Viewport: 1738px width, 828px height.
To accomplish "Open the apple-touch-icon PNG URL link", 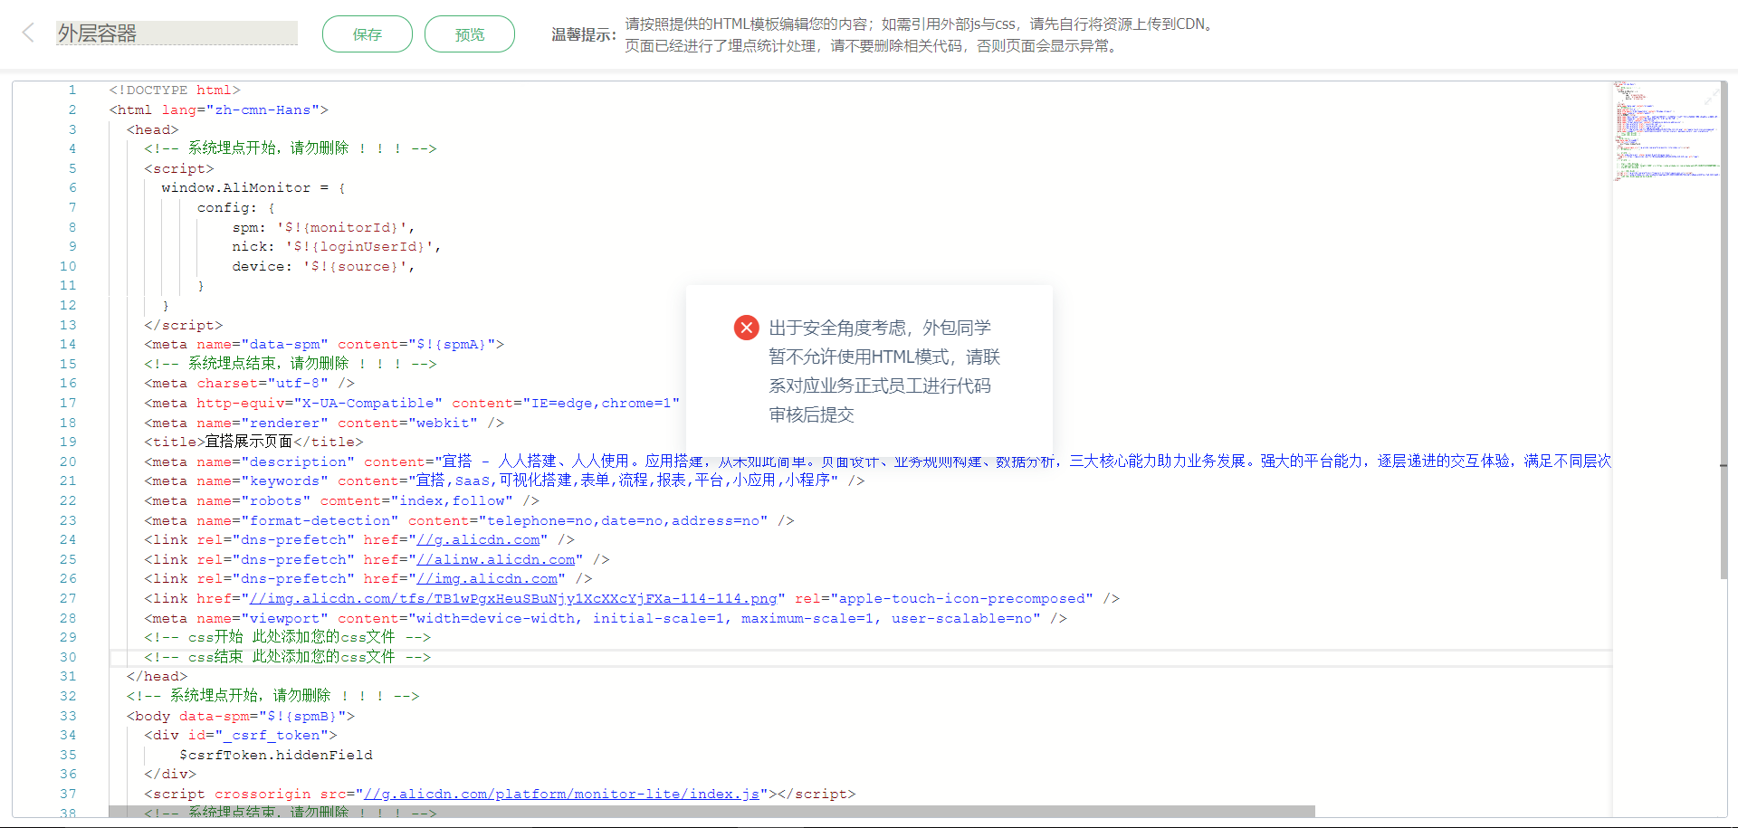I will (513, 599).
